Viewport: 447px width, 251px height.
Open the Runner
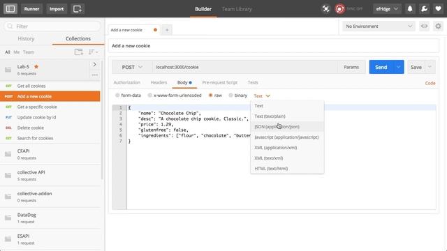31,9
